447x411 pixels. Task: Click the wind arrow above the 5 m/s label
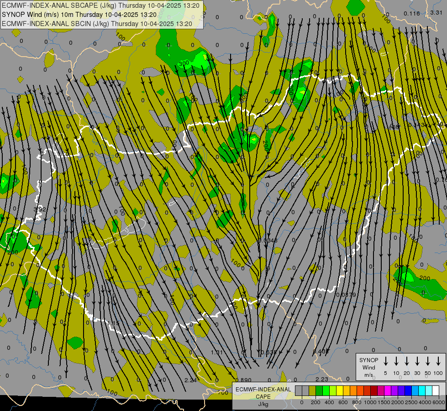coord(385,361)
